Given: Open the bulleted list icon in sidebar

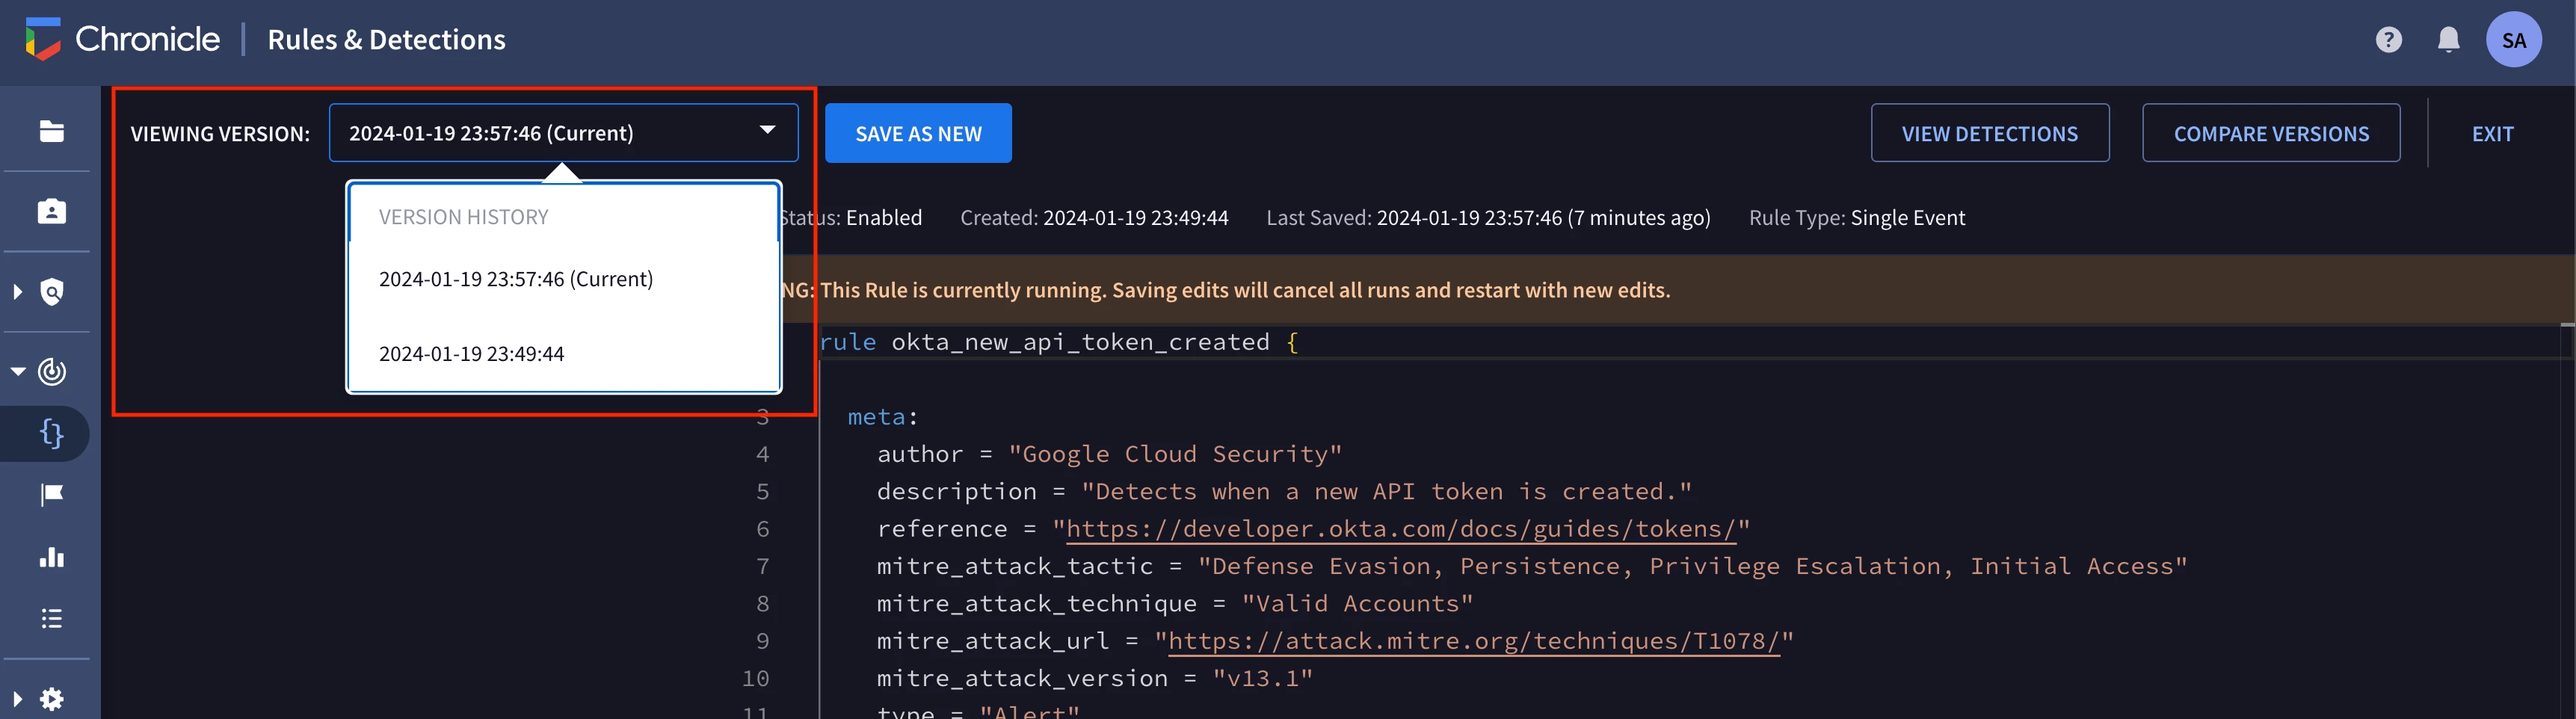Looking at the screenshot, I should 52,619.
